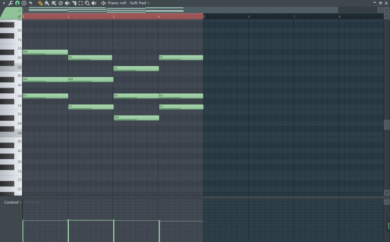
Task: Click the small button right of Control lane
Action: [387, 202]
